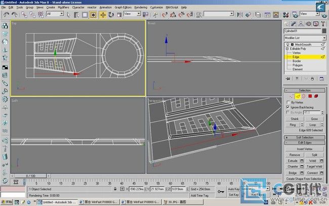Click the Cylinder01 object color swatch
This screenshot has width=329, height=206.
coord(324,31)
